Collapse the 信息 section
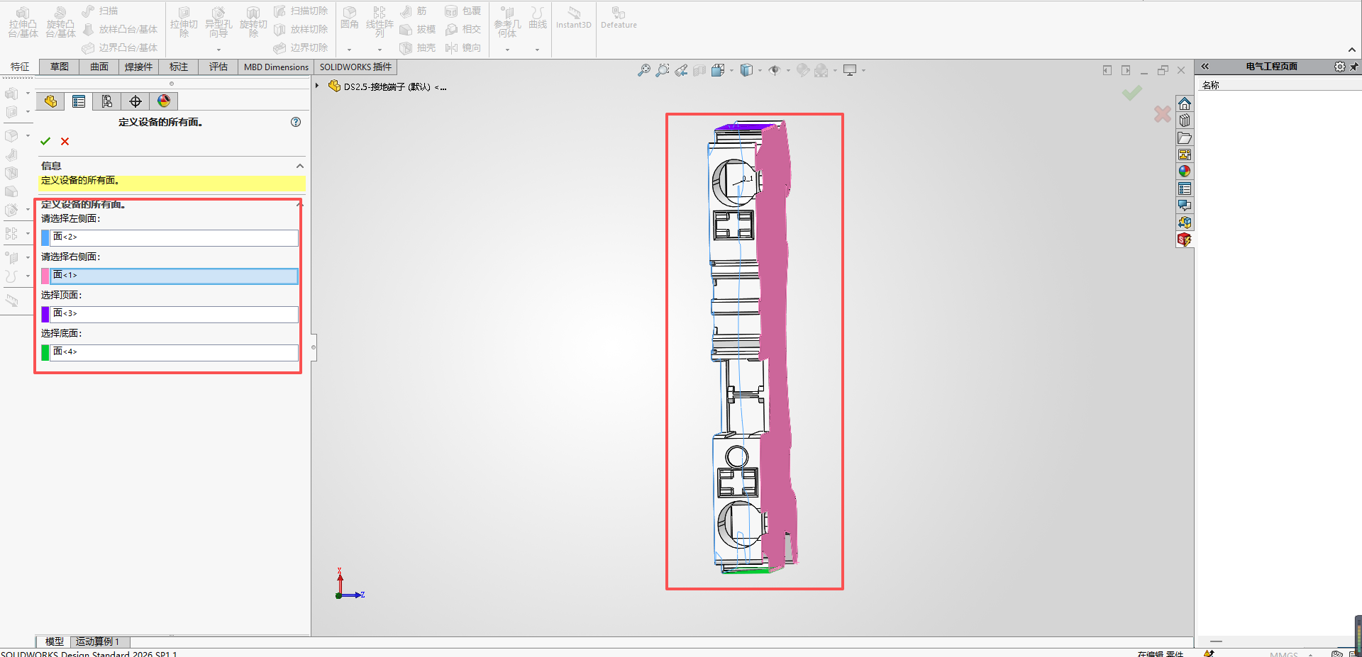 point(299,166)
